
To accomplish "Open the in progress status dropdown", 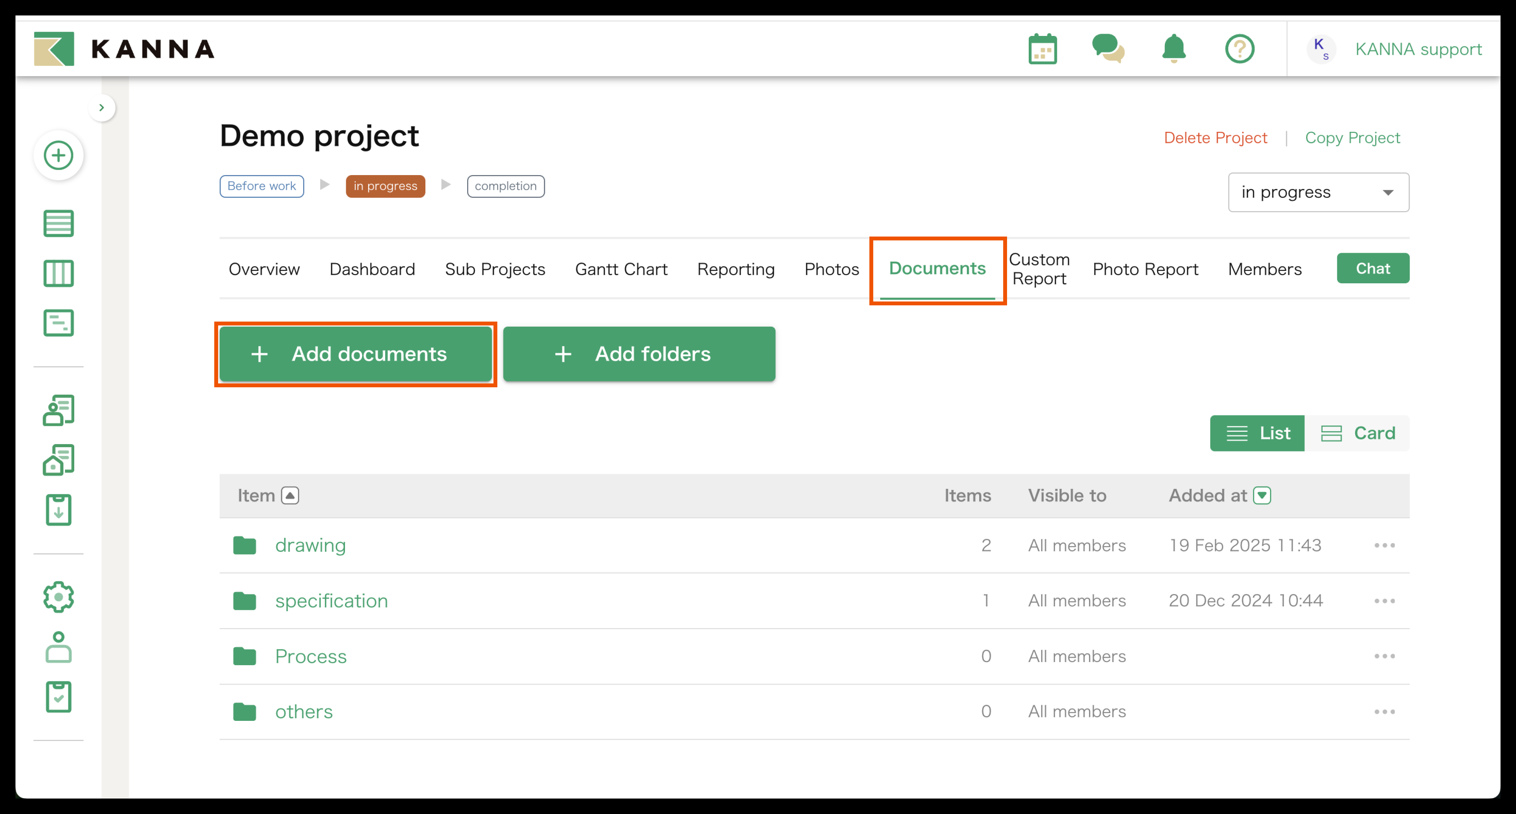I will tap(1318, 192).
